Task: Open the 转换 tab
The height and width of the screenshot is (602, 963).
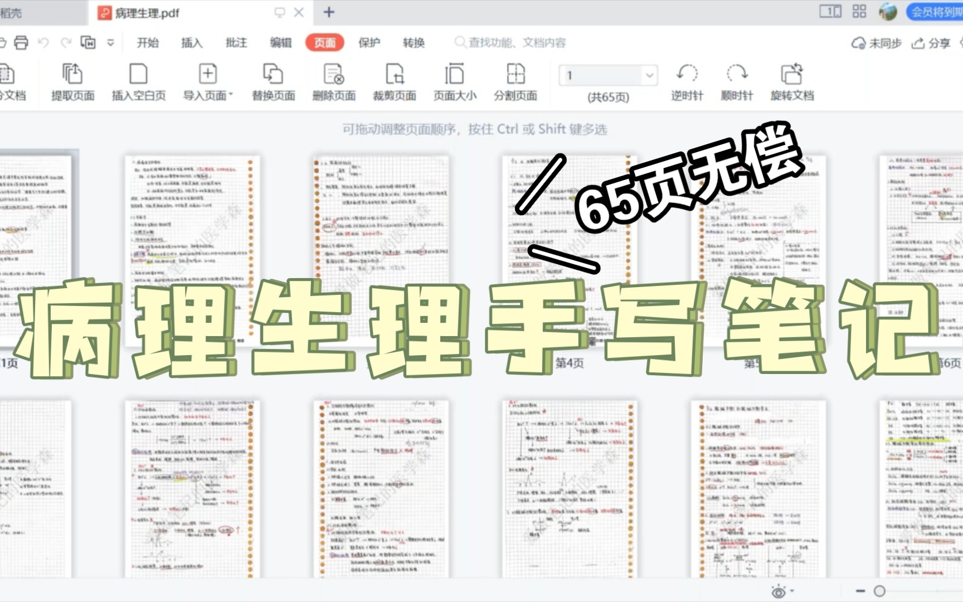Action: [414, 43]
